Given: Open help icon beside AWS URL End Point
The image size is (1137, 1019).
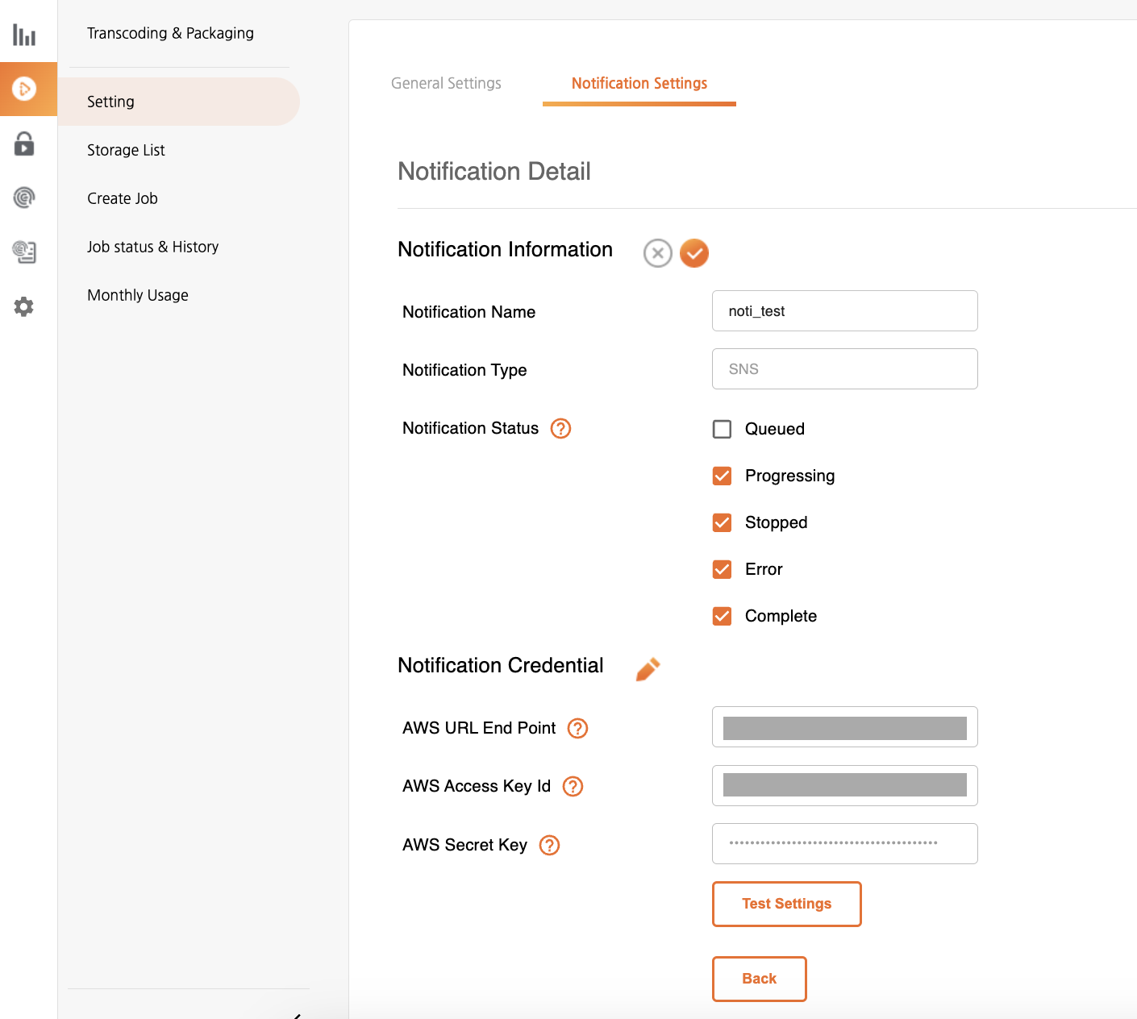Looking at the screenshot, I should coord(577,728).
